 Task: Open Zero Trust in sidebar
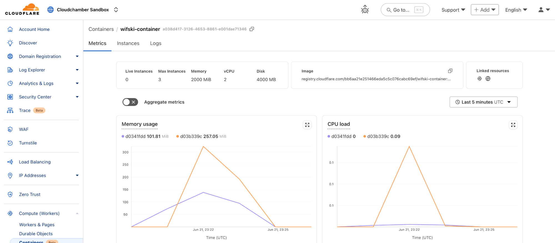30,194
